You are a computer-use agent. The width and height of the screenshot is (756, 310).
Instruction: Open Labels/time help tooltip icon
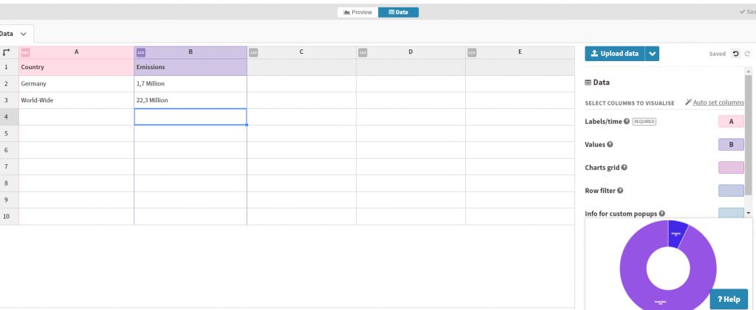(627, 121)
